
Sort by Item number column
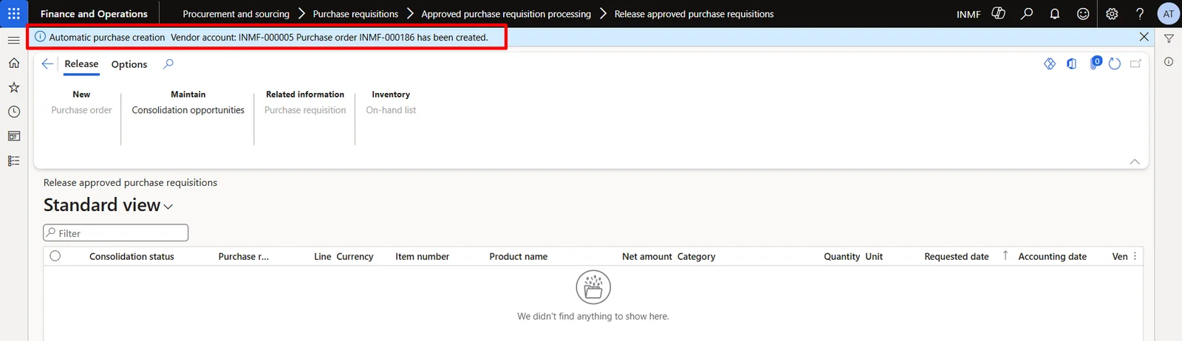(422, 257)
